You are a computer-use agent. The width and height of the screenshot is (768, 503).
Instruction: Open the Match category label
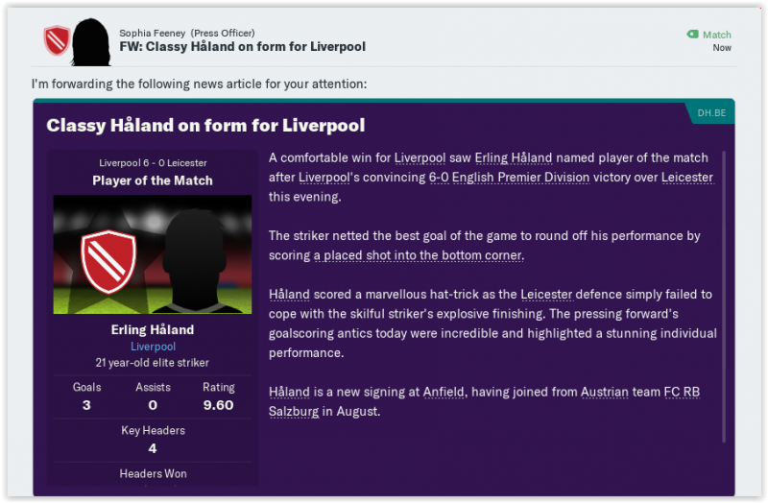[x=716, y=35]
